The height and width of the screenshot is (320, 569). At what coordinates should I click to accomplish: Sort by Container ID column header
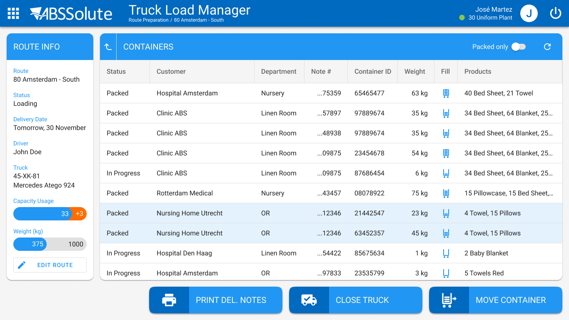tap(373, 72)
